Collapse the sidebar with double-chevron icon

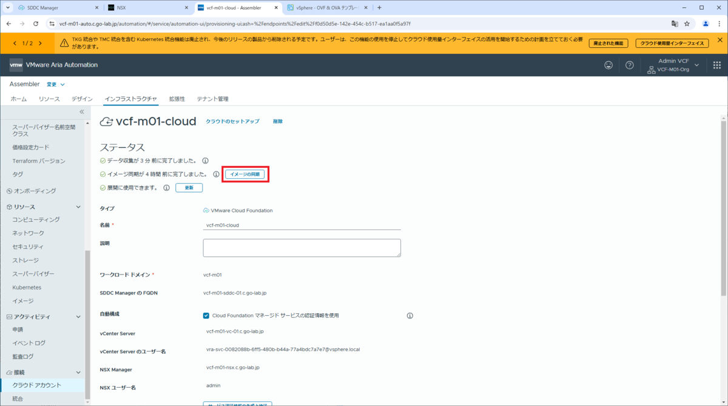[82, 111]
